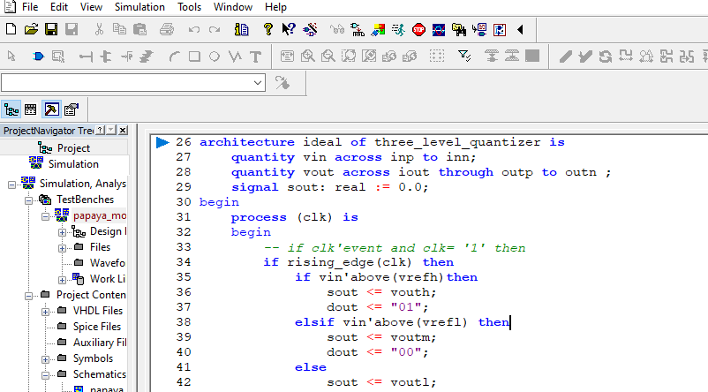Image resolution: width=708 pixels, height=392 pixels.
Task: Expand the Work Li tree node
Action: pos(63,280)
